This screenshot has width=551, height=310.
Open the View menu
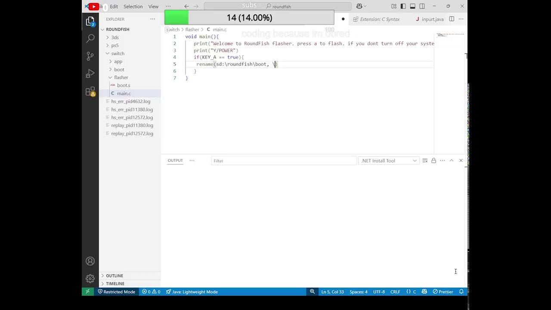tap(153, 6)
